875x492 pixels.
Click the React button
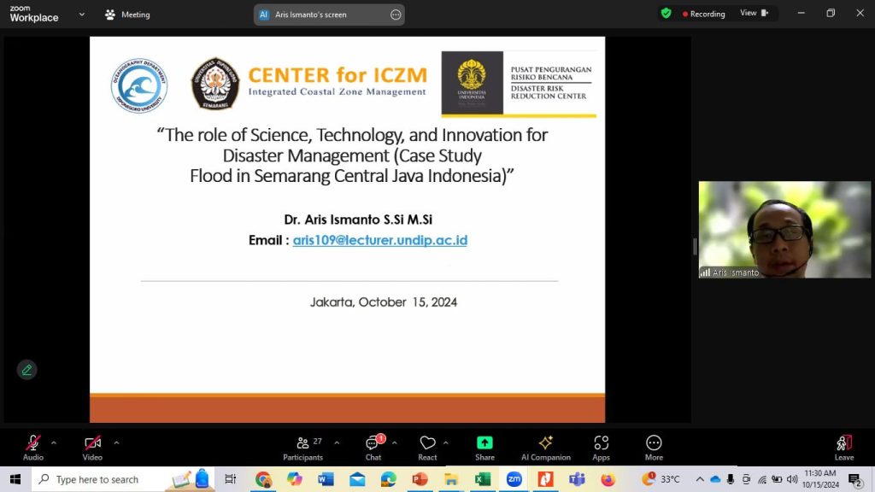(x=427, y=448)
